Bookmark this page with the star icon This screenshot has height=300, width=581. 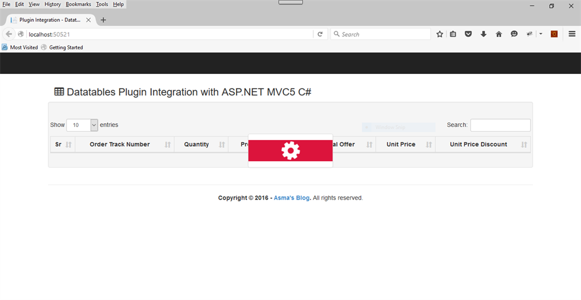click(x=440, y=34)
